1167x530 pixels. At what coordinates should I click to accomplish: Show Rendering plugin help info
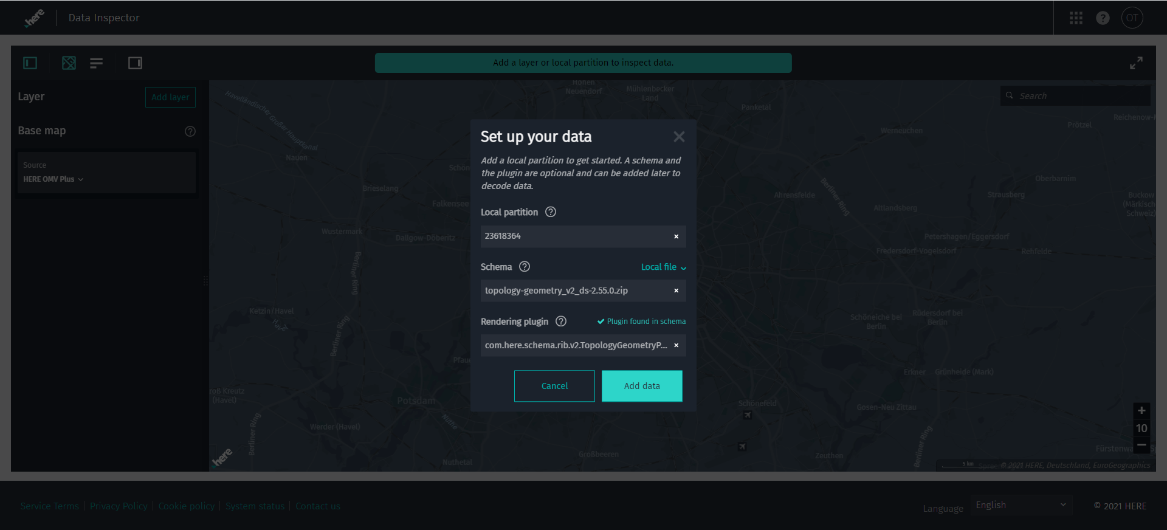(561, 322)
